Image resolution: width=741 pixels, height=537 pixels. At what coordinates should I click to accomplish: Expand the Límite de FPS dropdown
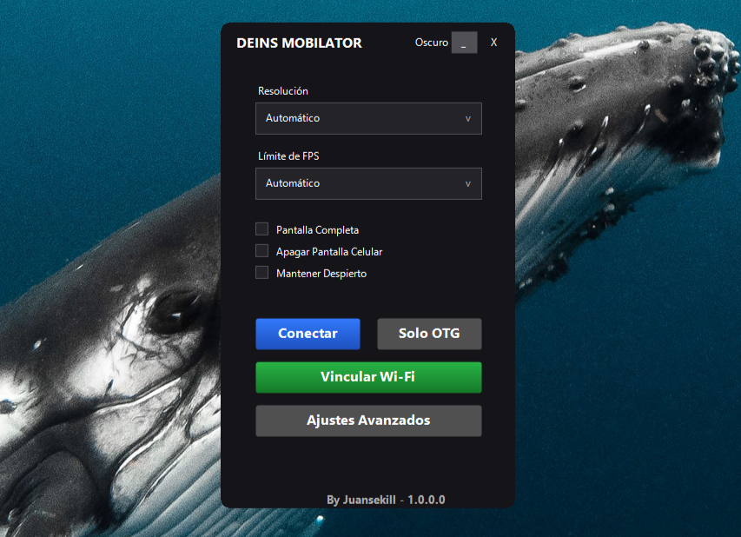(368, 183)
